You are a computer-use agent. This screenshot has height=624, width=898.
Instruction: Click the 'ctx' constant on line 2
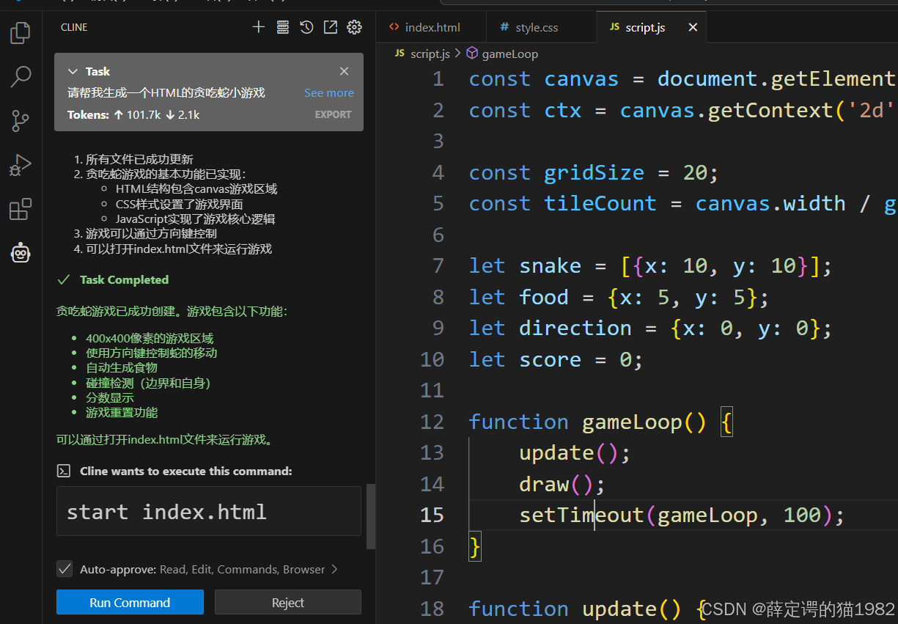pyautogui.click(x=562, y=110)
